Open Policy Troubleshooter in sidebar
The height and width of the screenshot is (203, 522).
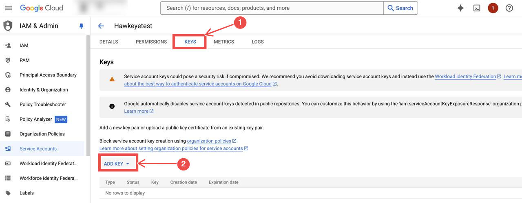pyautogui.click(x=42, y=105)
